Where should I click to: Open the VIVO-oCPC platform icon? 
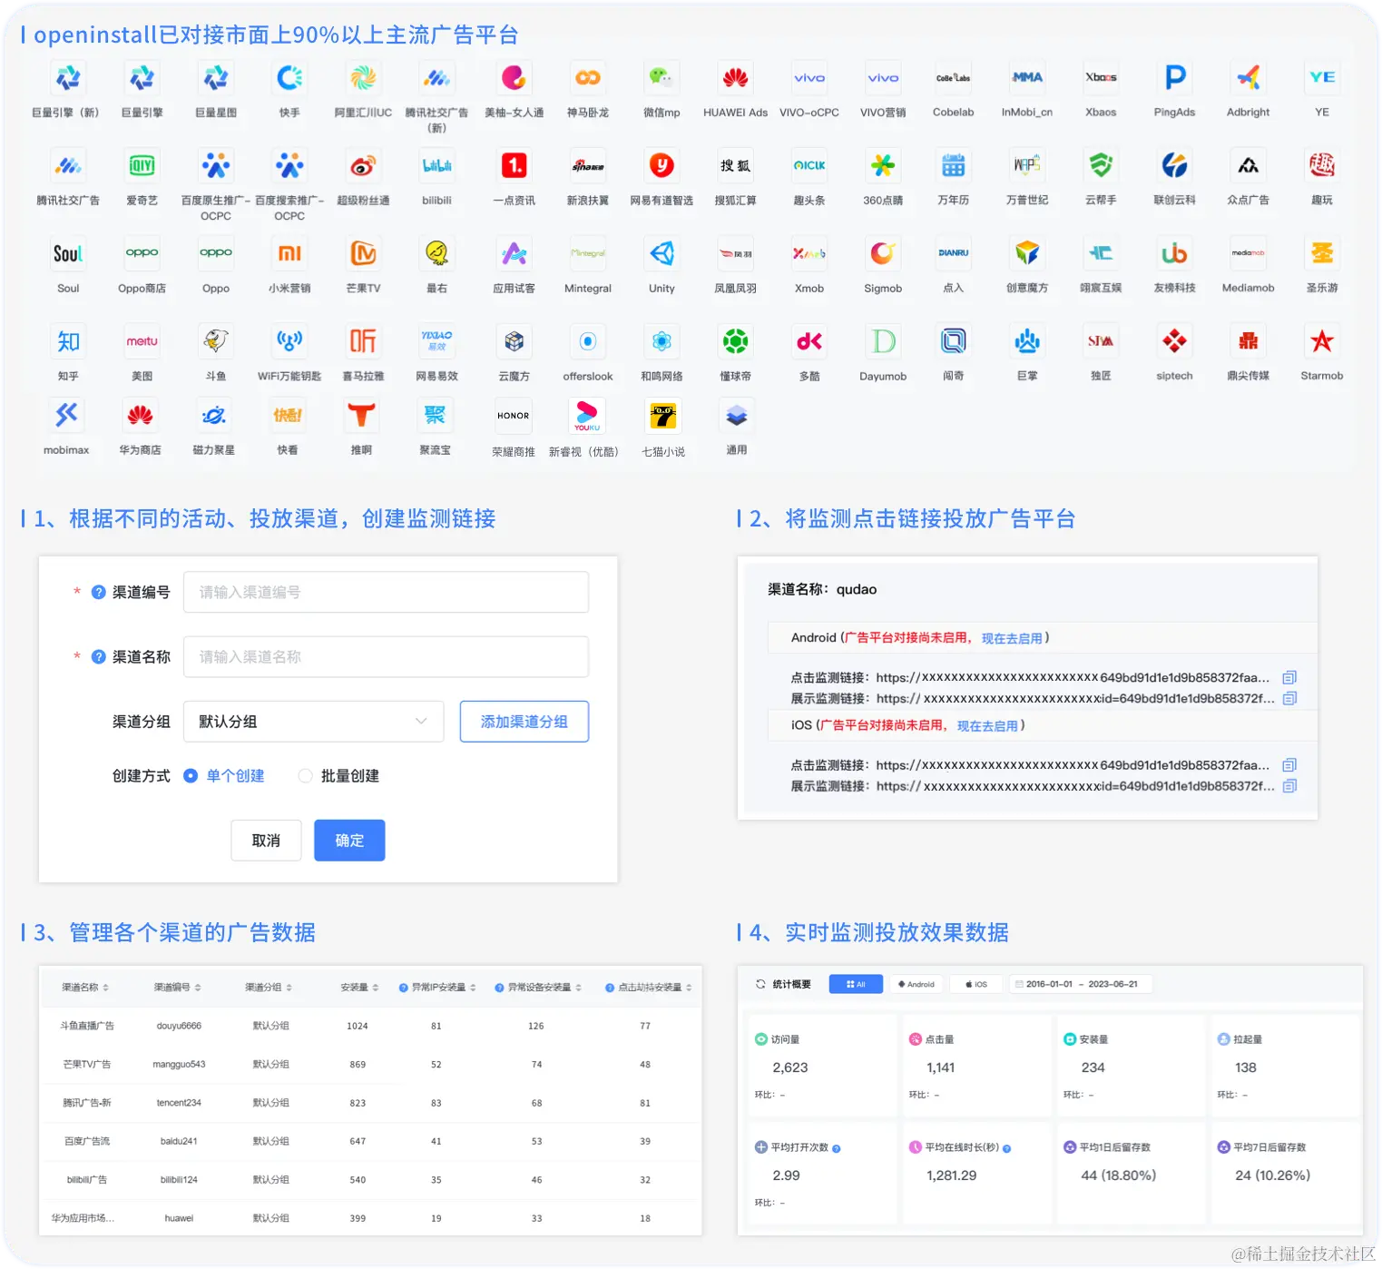(x=809, y=78)
